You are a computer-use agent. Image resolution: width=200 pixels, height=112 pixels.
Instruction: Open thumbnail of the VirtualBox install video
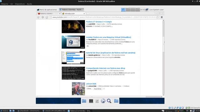pyautogui.click(x=73, y=42)
